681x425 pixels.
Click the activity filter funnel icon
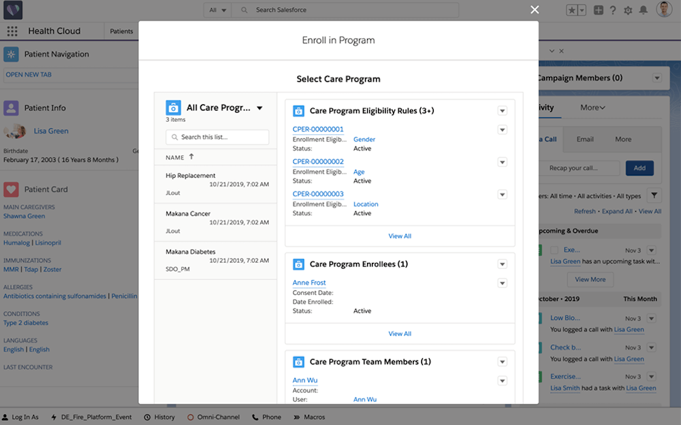click(653, 195)
